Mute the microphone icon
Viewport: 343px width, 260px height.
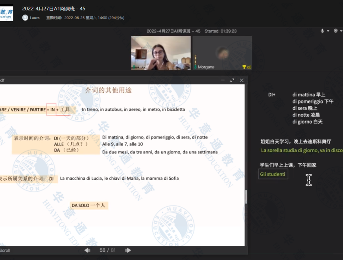(322, 31)
